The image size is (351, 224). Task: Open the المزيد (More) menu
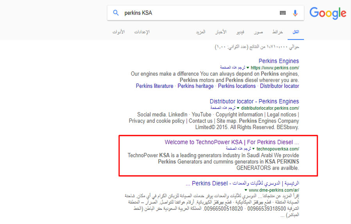[201, 32]
